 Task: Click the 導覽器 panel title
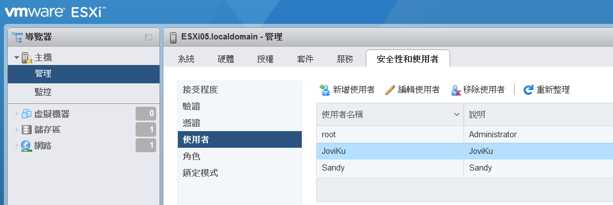pyautogui.click(x=38, y=37)
